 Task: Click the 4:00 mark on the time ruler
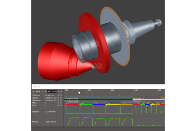(159, 90)
